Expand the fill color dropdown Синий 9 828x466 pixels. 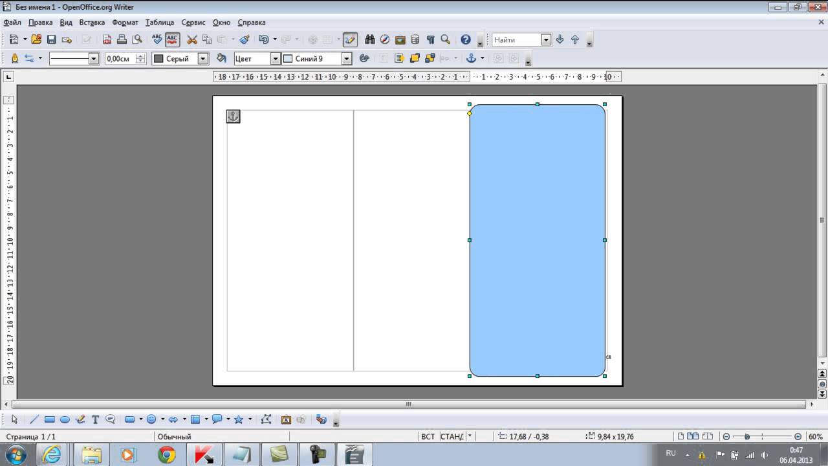click(x=346, y=58)
